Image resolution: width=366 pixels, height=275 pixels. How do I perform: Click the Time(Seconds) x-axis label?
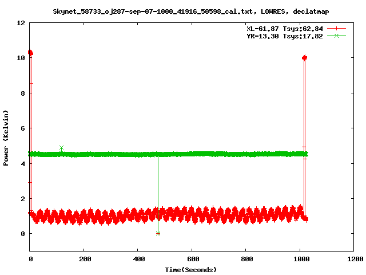(x=191, y=270)
